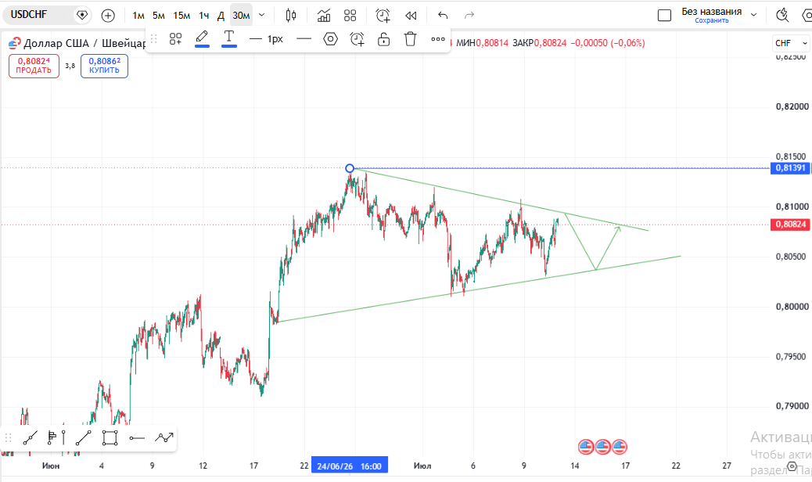Click the red Продать sell button
Screen dimensions: 812x482
click(x=34, y=66)
